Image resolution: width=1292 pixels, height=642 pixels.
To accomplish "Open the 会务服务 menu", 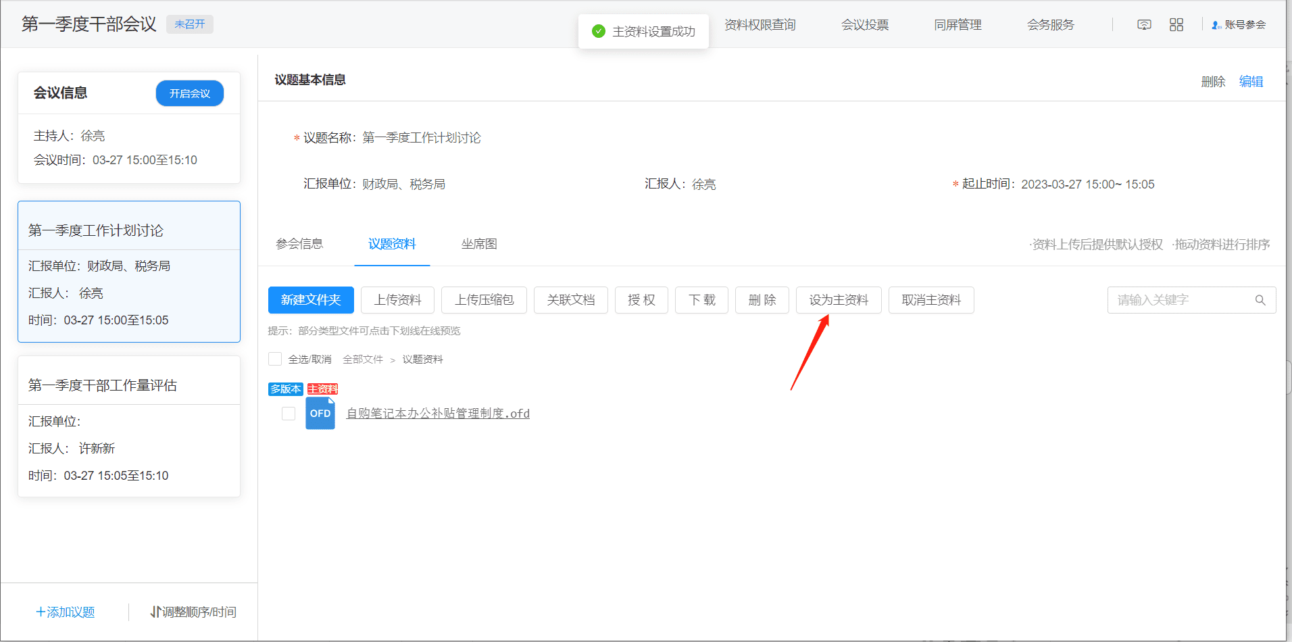I will point(1051,25).
